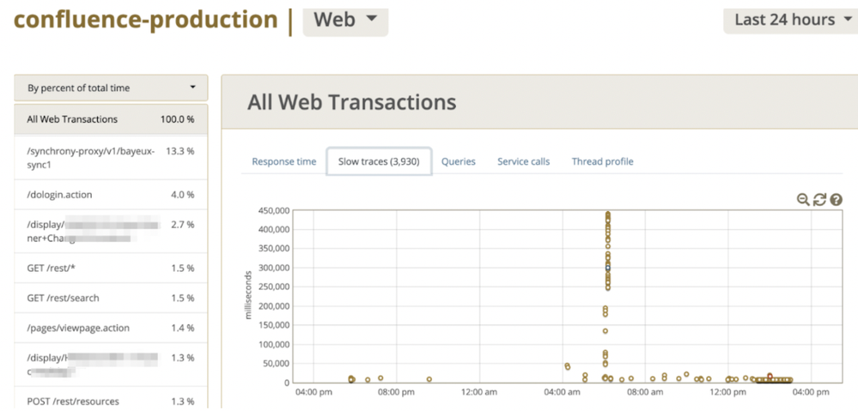Open the Service calls tab
The width and height of the screenshot is (858, 411).
(524, 161)
